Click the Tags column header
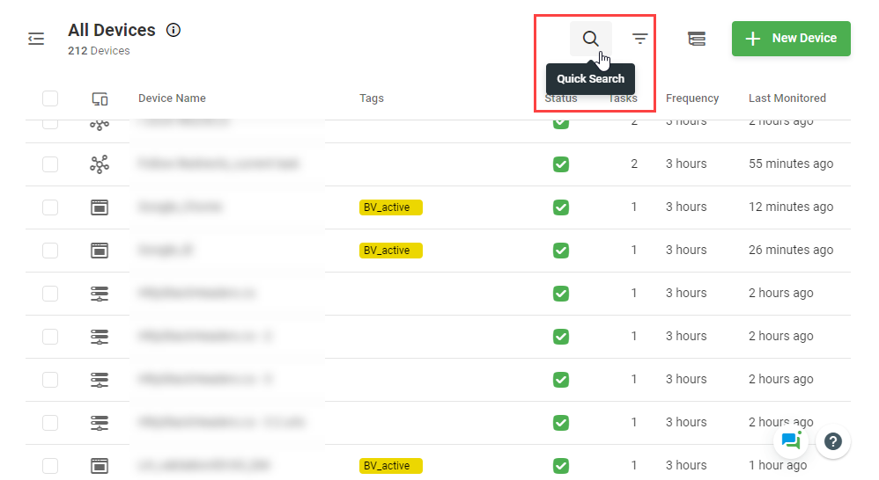This screenshot has width=879, height=480. pyautogui.click(x=372, y=98)
